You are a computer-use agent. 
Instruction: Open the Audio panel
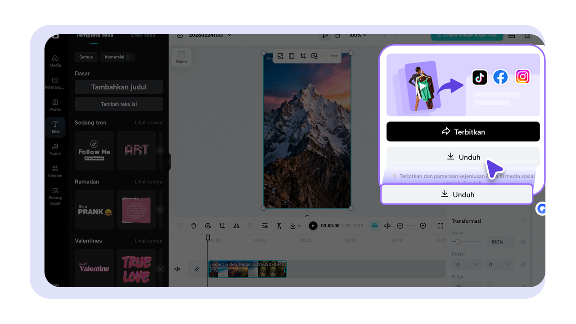(55, 149)
